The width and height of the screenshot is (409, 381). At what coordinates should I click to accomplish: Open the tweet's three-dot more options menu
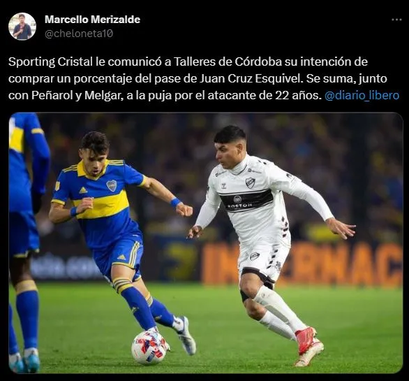click(x=396, y=20)
